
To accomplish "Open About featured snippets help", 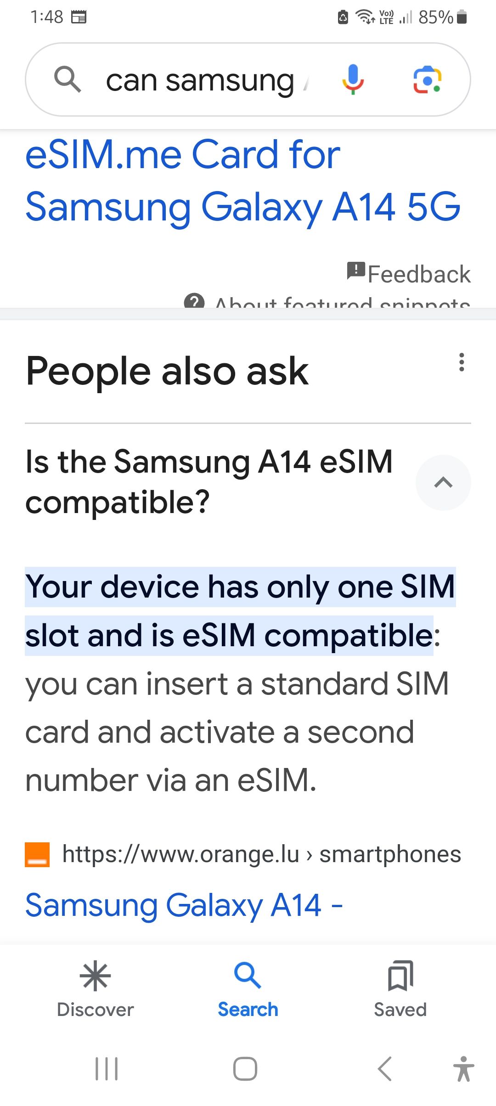I will (342, 303).
